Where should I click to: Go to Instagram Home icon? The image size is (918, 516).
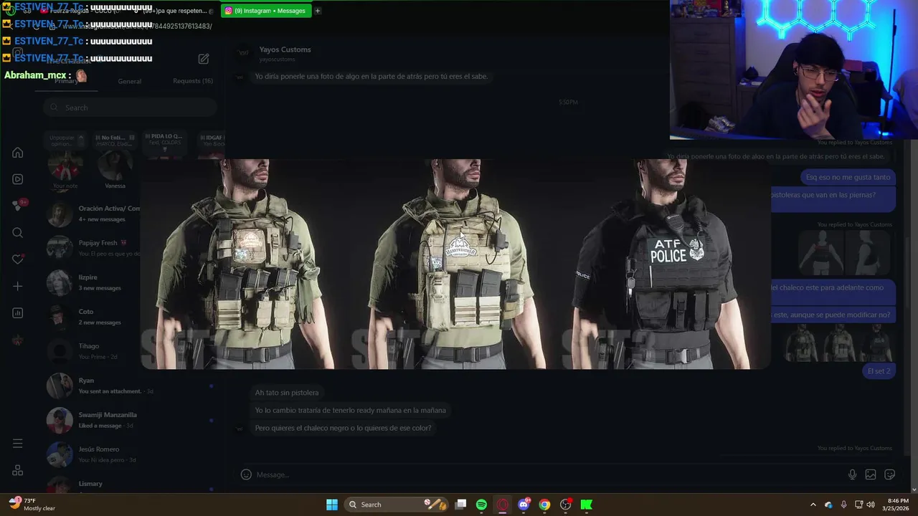pyautogui.click(x=18, y=153)
